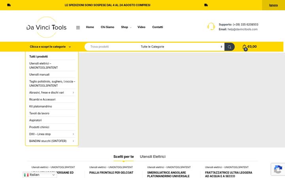Viewport: 285px width, 178px height.
Task: Open the shopping cart bag icon
Action: [x=245, y=47]
